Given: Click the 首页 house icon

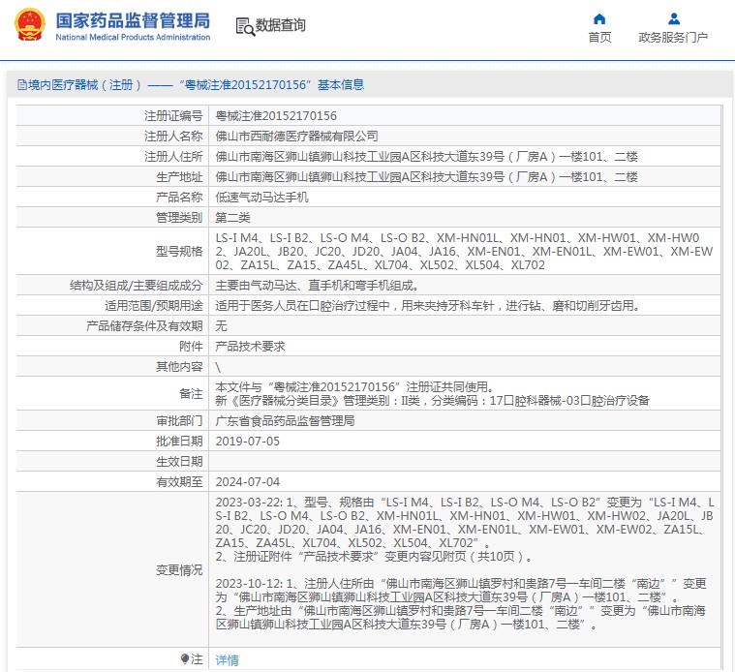Looking at the screenshot, I should click(x=599, y=18).
